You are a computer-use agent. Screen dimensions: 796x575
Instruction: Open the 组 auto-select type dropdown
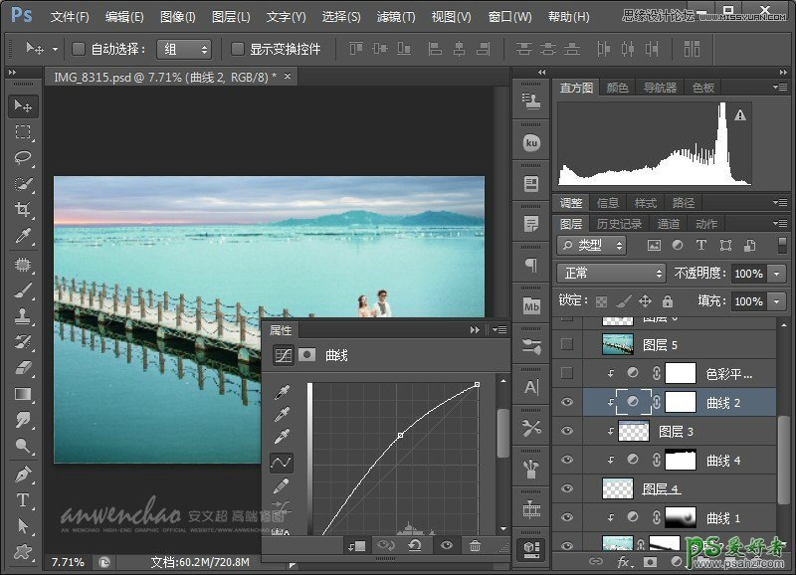pyautogui.click(x=185, y=49)
